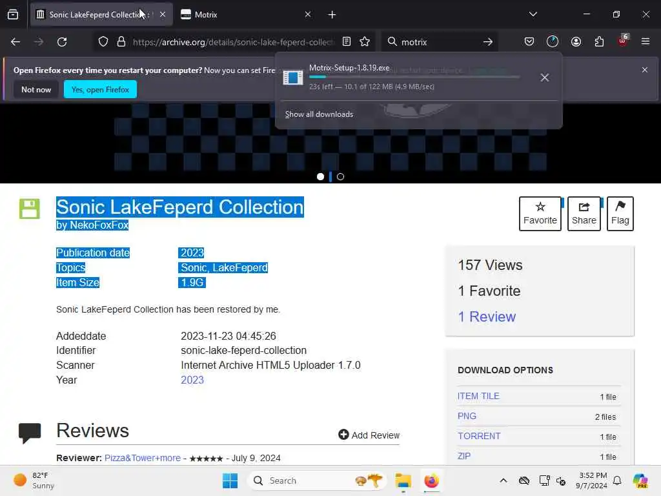Show hidden system tray icons

[503, 480]
